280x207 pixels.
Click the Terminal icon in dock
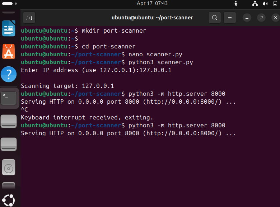click(9, 97)
